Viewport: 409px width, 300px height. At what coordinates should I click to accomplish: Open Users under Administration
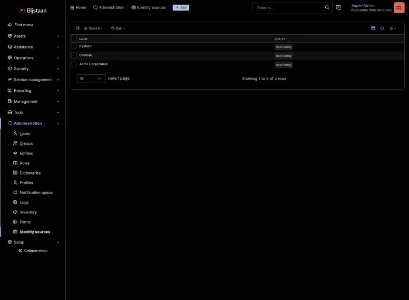click(x=25, y=134)
